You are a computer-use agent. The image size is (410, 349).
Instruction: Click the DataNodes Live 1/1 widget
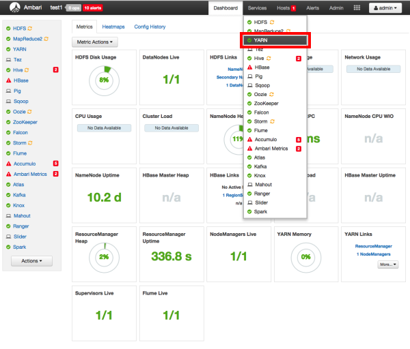(172, 79)
